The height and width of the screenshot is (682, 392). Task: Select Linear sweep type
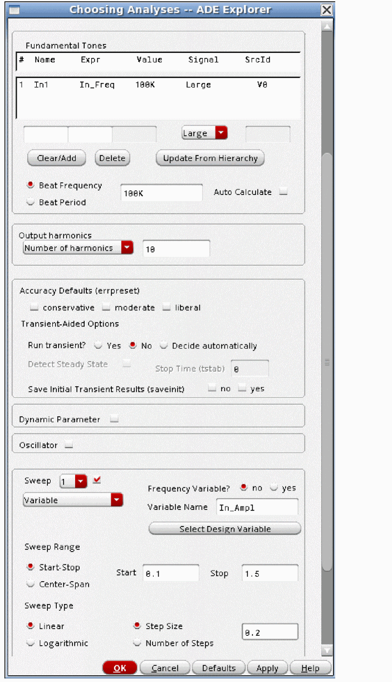[x=30, y=626]
